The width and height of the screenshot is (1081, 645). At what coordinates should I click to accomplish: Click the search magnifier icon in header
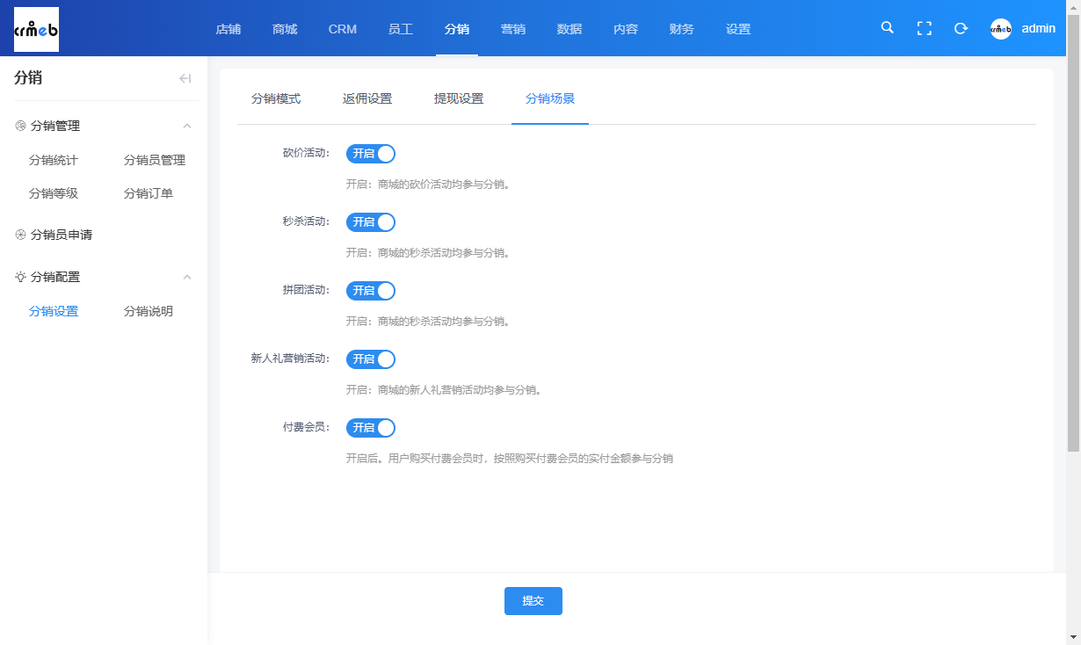(888, 28)
